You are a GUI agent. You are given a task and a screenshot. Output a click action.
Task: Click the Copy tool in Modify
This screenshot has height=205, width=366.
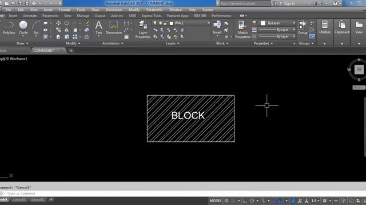pyautogui.click(x=58, y=30)
